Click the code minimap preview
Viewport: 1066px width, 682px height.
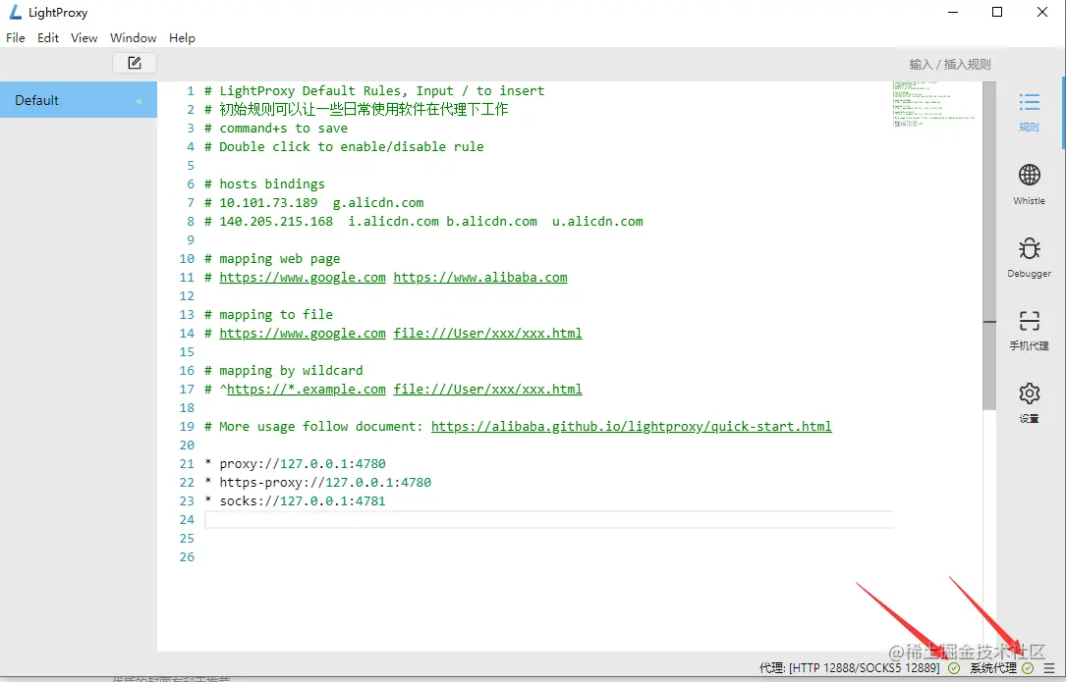click(x=933, y=103)
